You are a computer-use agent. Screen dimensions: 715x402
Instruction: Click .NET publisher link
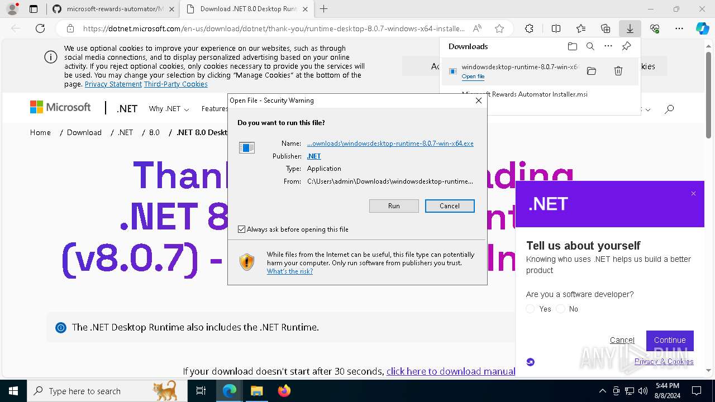pyautogui.click(x=314, y=156)
